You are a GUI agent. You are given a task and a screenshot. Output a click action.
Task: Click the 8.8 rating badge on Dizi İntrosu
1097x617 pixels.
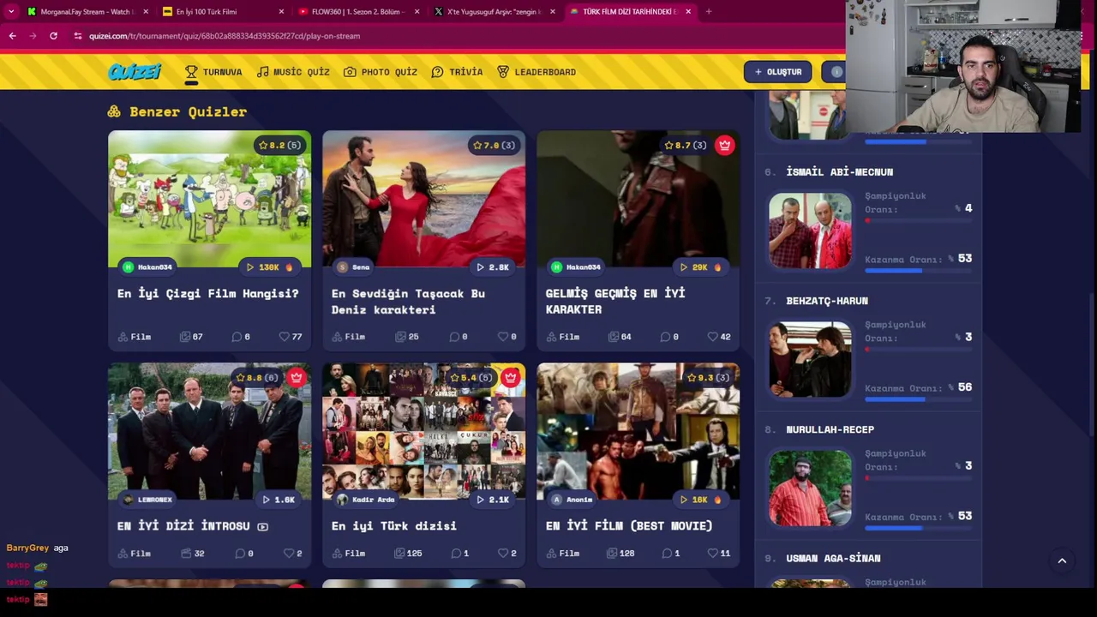[256, 377]
